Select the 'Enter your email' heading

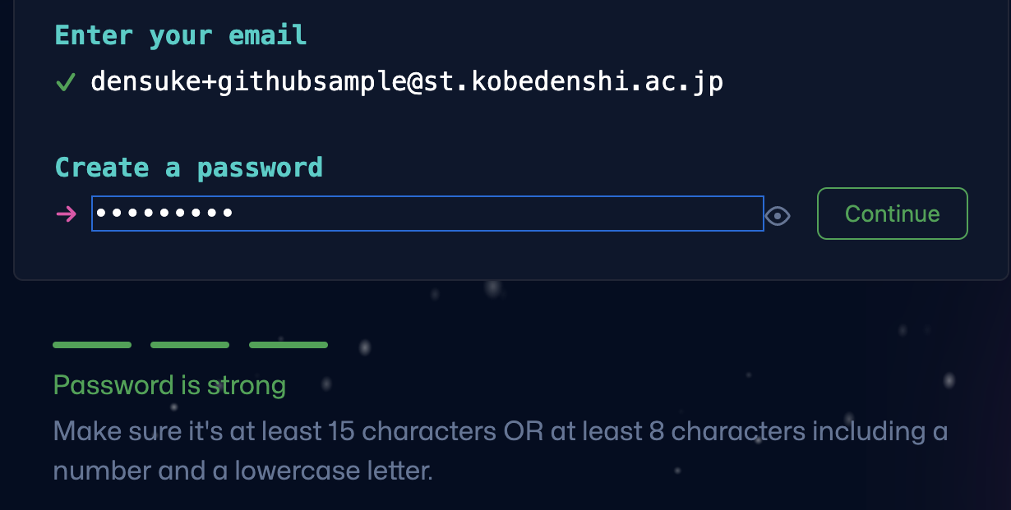[180, 35]
